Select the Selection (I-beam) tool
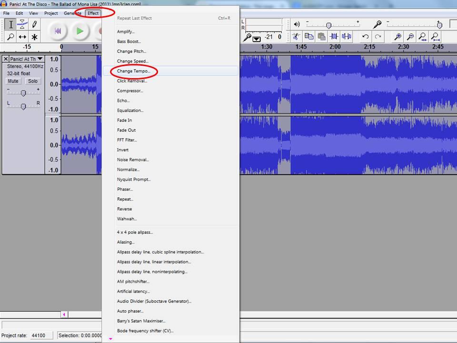Viewport: 457px width, 343px height. 10,24
